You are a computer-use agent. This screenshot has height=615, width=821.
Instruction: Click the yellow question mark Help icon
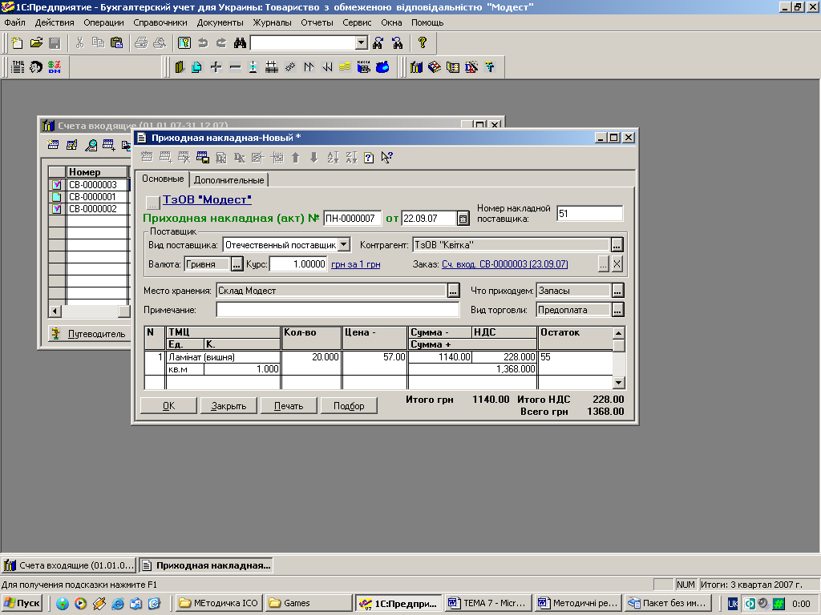pos(422,43)
